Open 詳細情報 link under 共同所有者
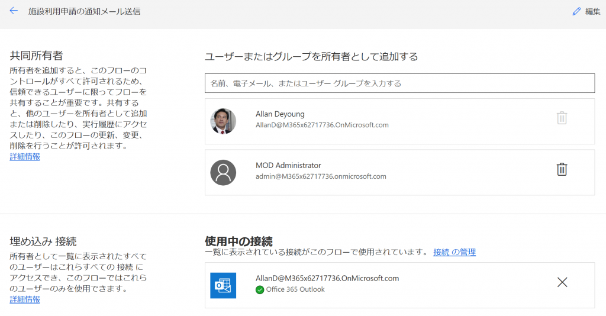 coord(25,157)
